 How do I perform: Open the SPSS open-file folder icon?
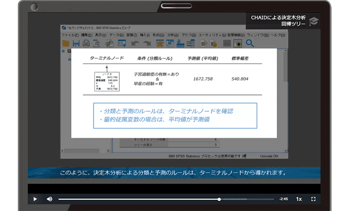click(x=66, y=43)
